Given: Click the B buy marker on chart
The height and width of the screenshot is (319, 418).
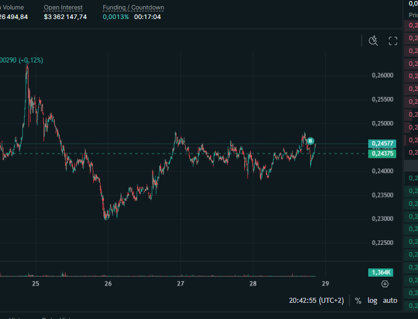Looking at the screenshot, I should 310,141.
